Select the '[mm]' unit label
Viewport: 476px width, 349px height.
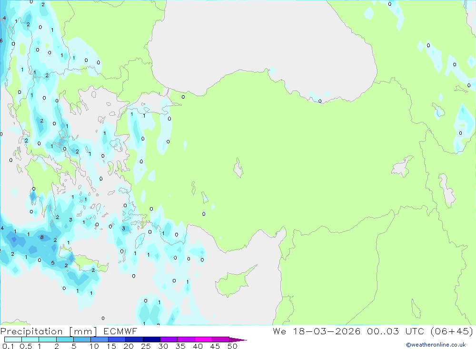click(83, 331)
